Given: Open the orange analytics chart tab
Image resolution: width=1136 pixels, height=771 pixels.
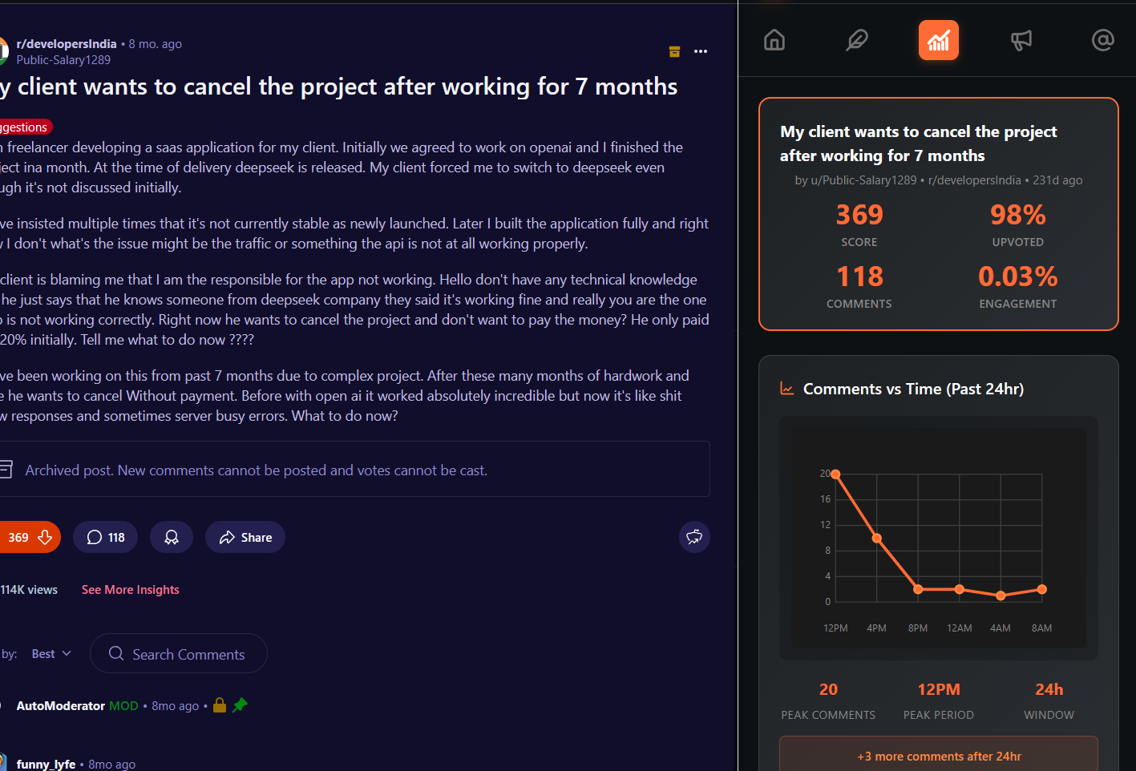Looking at the screenshot, I should click(939, 40).
